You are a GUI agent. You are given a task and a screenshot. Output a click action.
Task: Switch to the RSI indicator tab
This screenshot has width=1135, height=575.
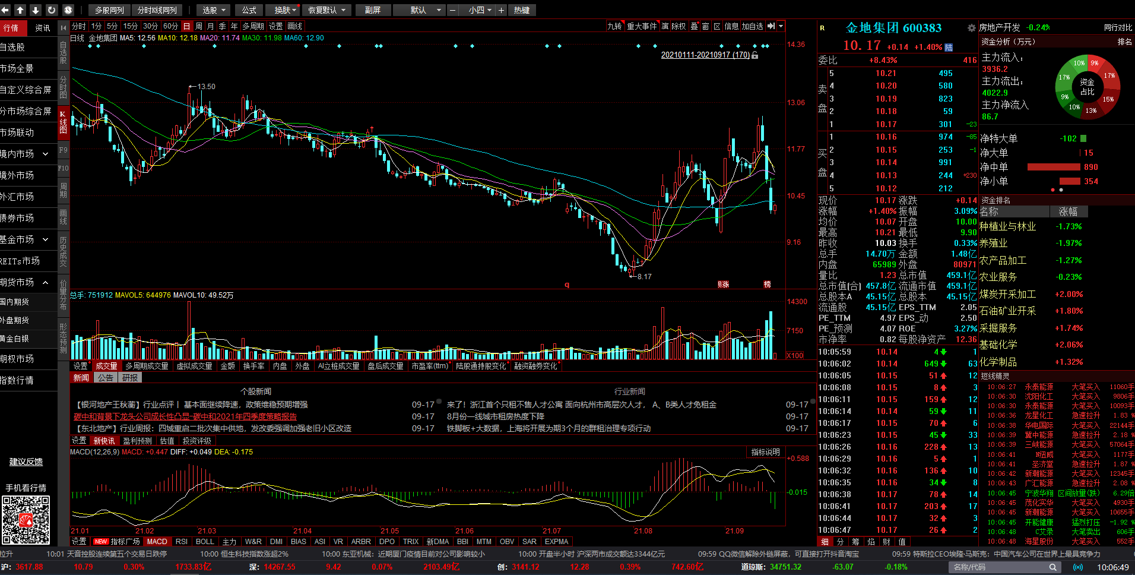tap(182, 542)
